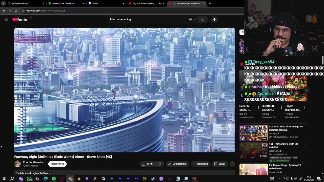Open the Anime4Life channel link
The image size is (324, 182).
(274, 134)
